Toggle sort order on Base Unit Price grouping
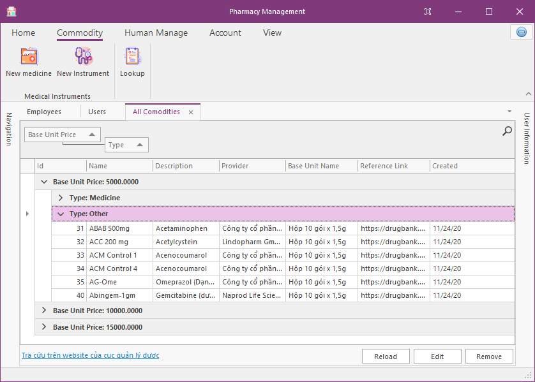Screen dimensions: 535x382 tap(93, 134)
